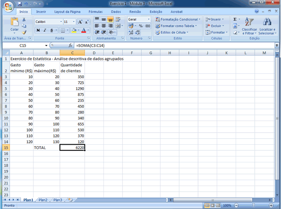Click the Format Painter brush icon

point(24,32)
